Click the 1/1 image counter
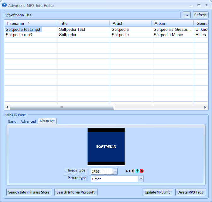This screenshot has height=202, width=212. pos(128,171)
